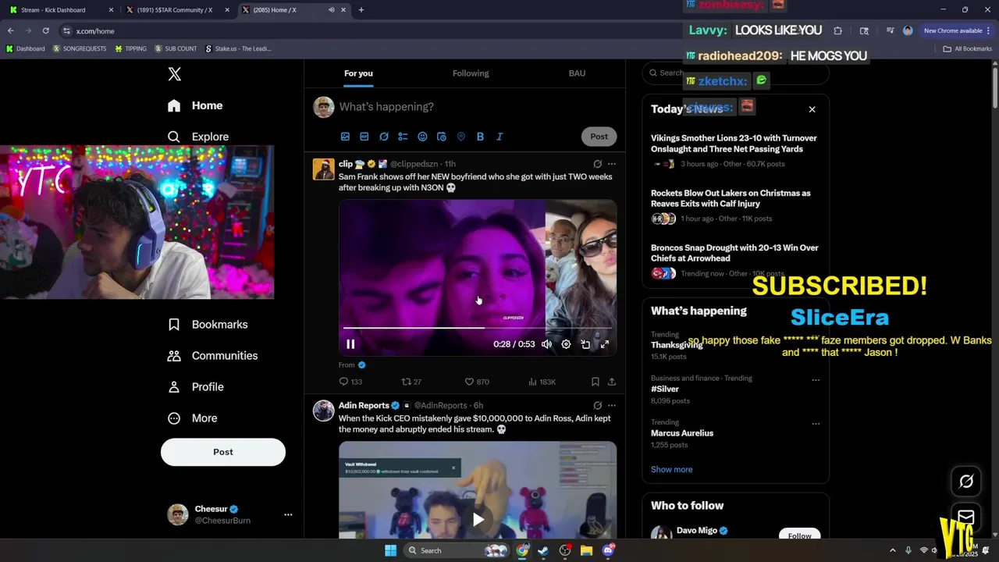Screen dimensions: 999x562
Task: Click the X logo in the sidebar
Action: (175, 74)
